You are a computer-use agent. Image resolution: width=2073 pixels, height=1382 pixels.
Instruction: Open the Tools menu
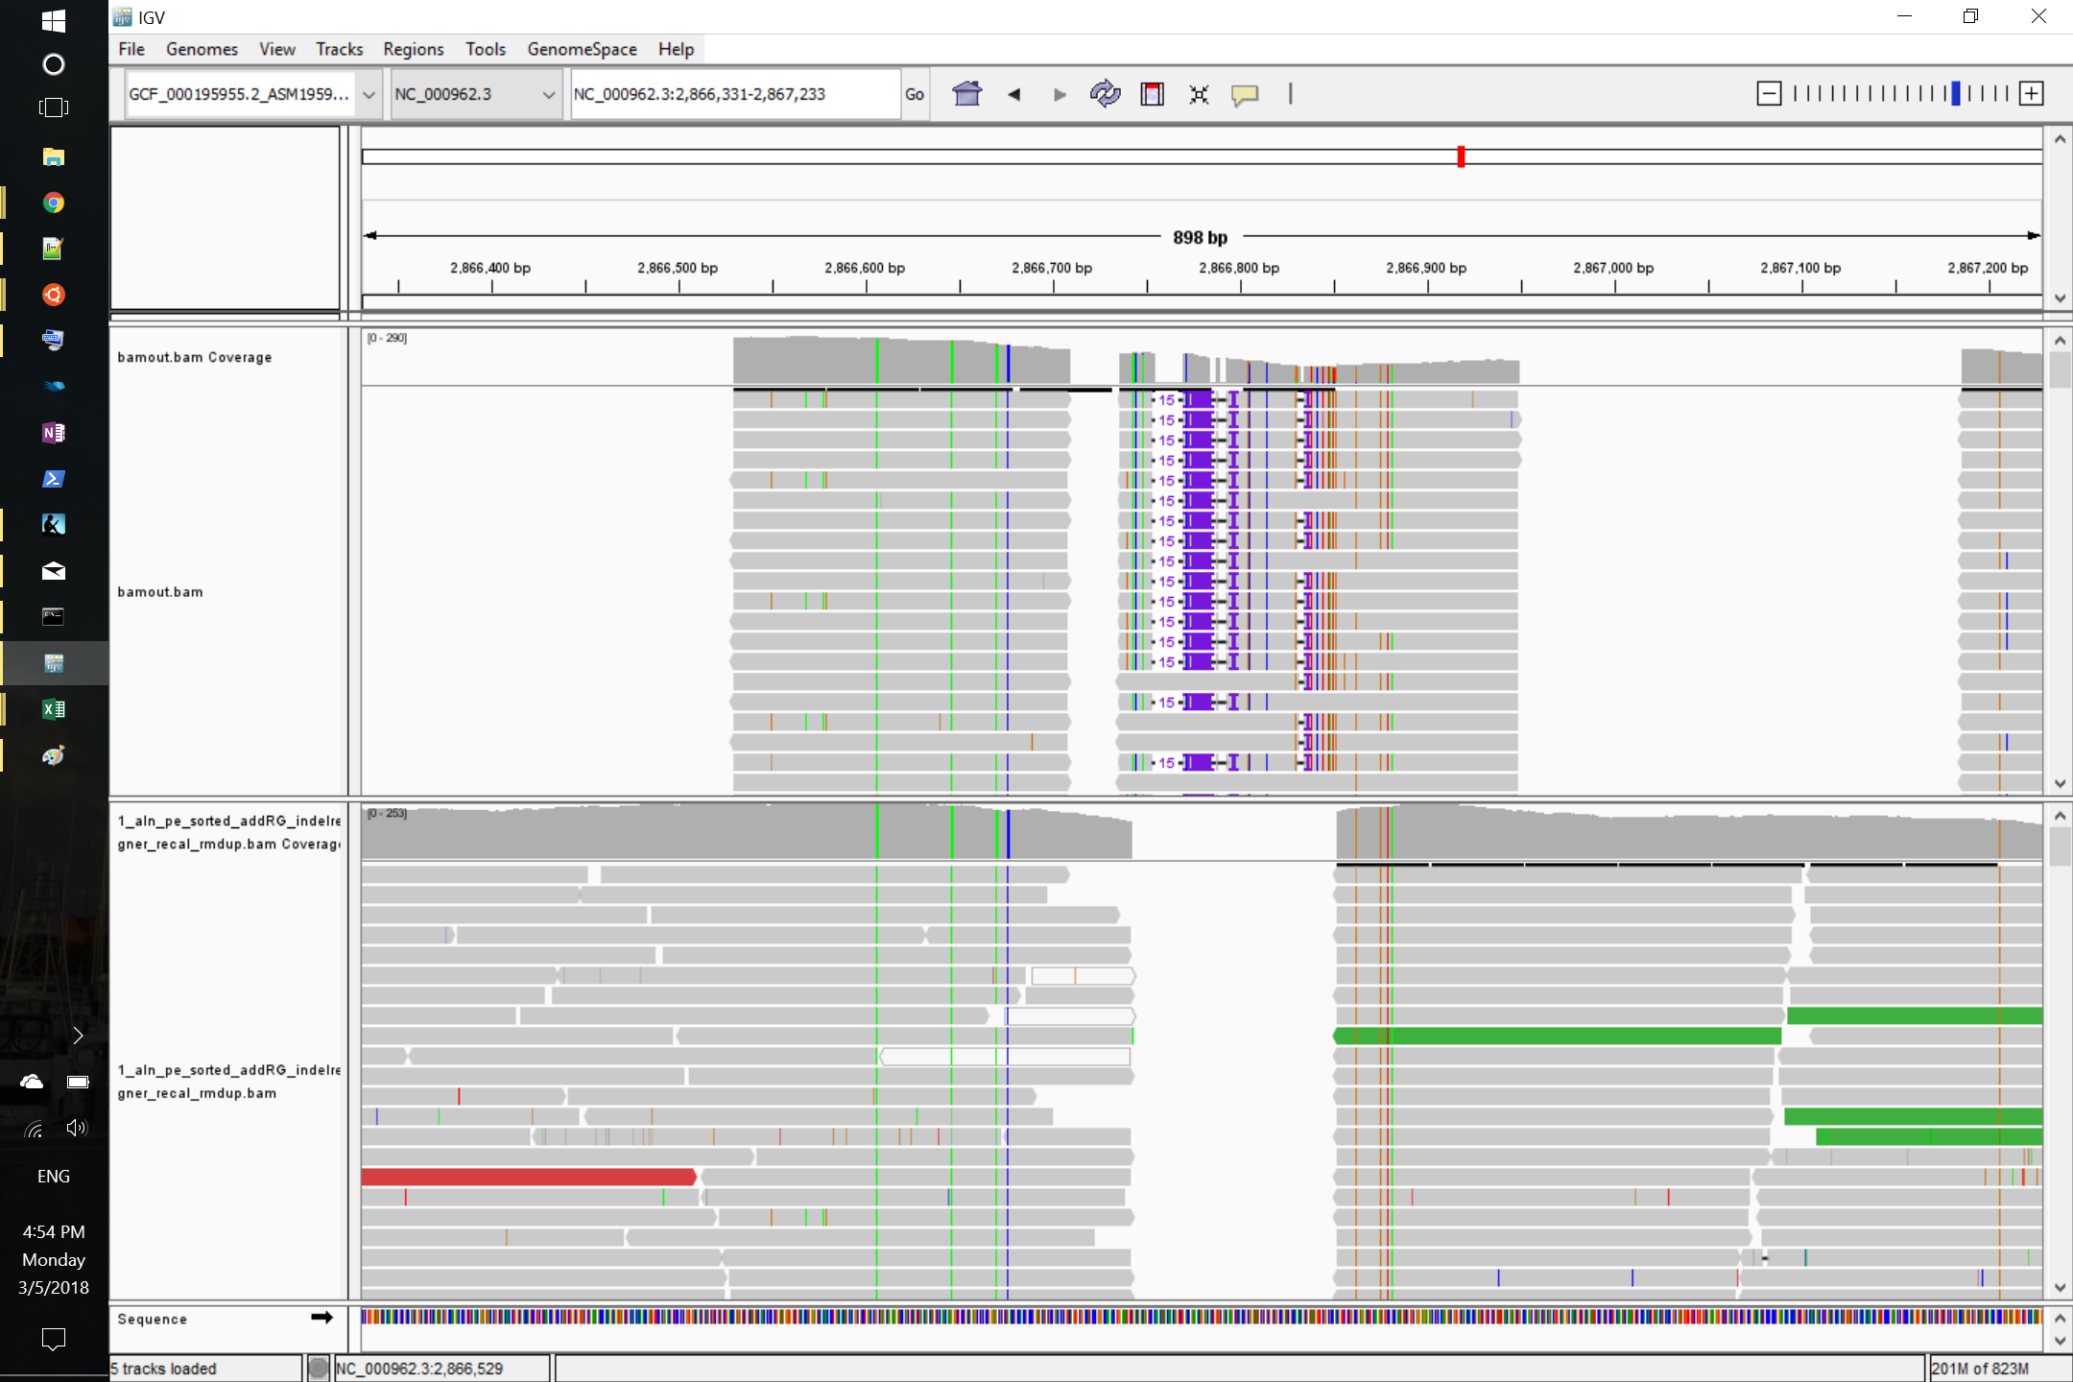(x=486, y=49)
